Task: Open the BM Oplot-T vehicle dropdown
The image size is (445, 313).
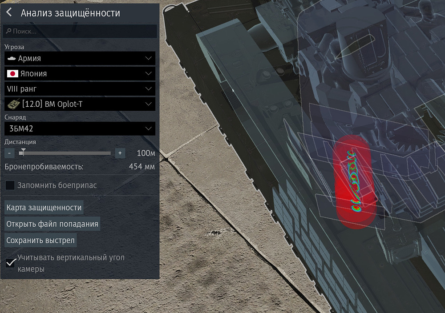Action: (x=80, y=104)
